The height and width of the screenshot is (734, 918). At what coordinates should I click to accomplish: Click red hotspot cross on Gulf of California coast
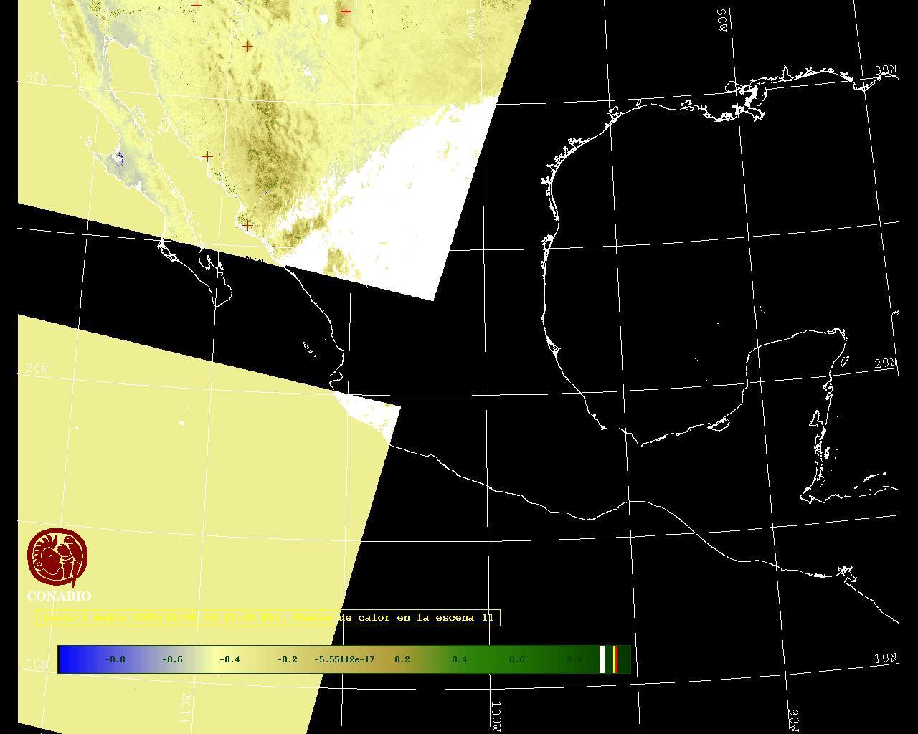[207, 156]
